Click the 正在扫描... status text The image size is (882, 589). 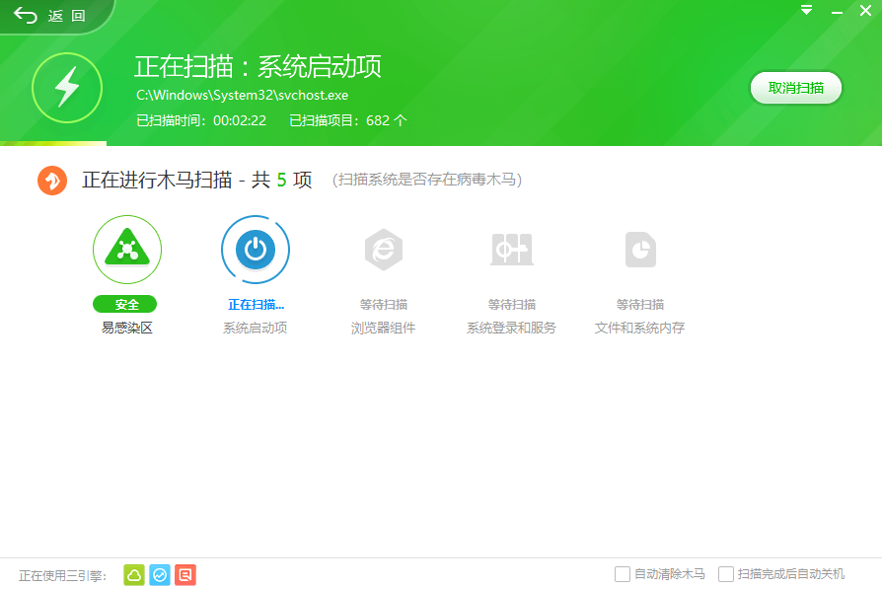pos(256,305)
